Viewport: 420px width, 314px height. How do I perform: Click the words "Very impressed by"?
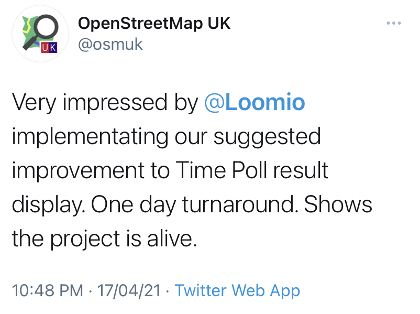coord(105,103)
